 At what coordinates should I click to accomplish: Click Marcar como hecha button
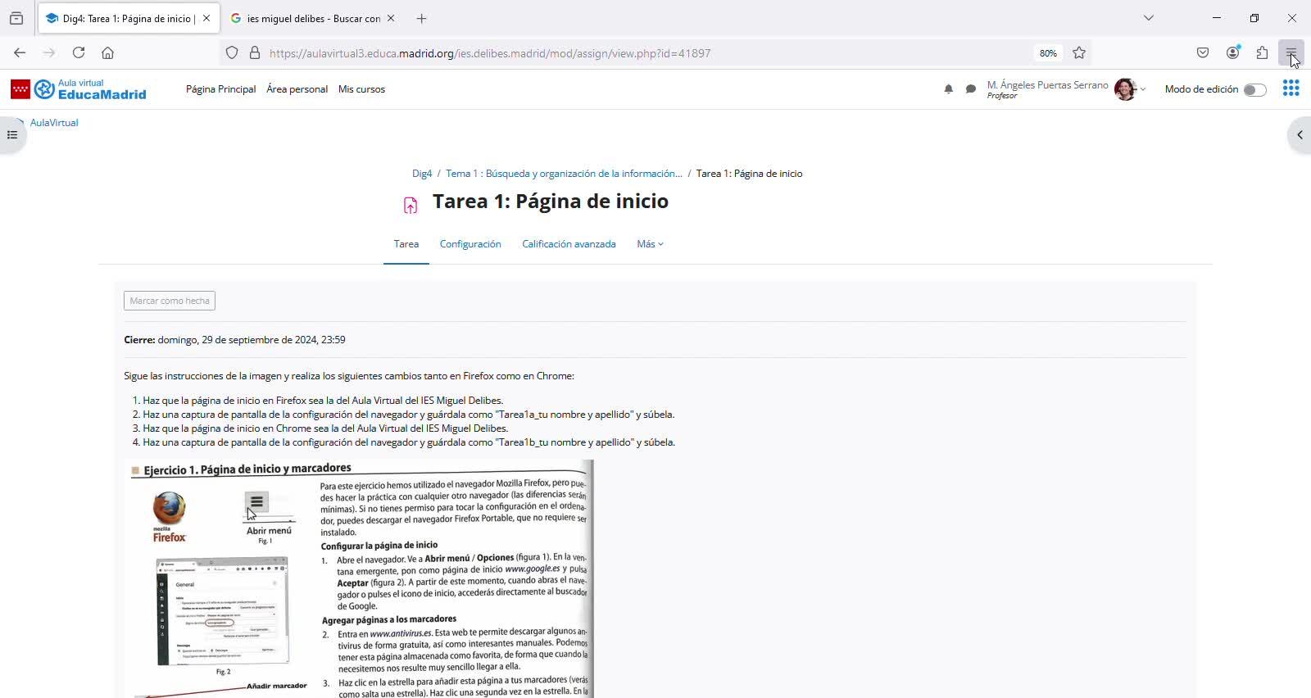pos(170,301)
